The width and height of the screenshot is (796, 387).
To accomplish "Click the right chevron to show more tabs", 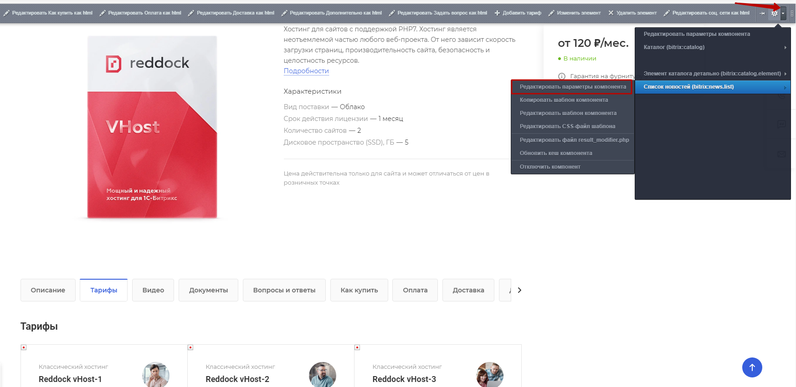I will pyautogui.click(x=519, y=290).
